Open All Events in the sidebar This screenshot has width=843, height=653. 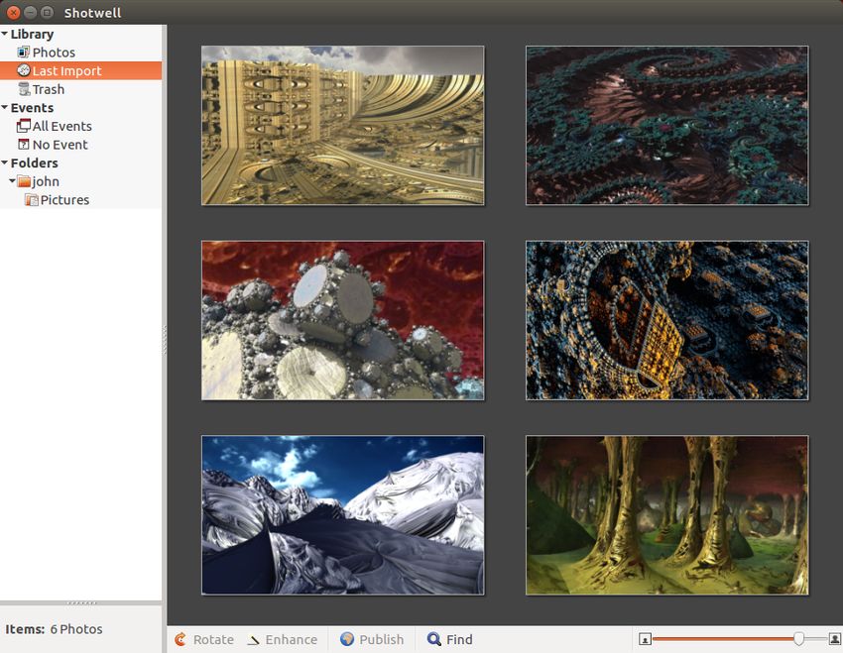pyautogui.click(x=80, y=126)
